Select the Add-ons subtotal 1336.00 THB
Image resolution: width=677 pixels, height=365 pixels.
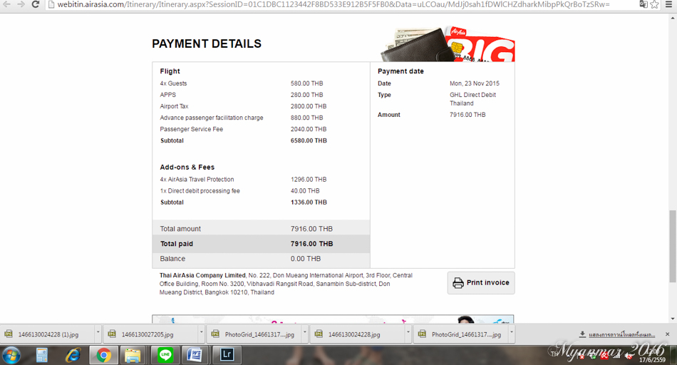point(309,202)
